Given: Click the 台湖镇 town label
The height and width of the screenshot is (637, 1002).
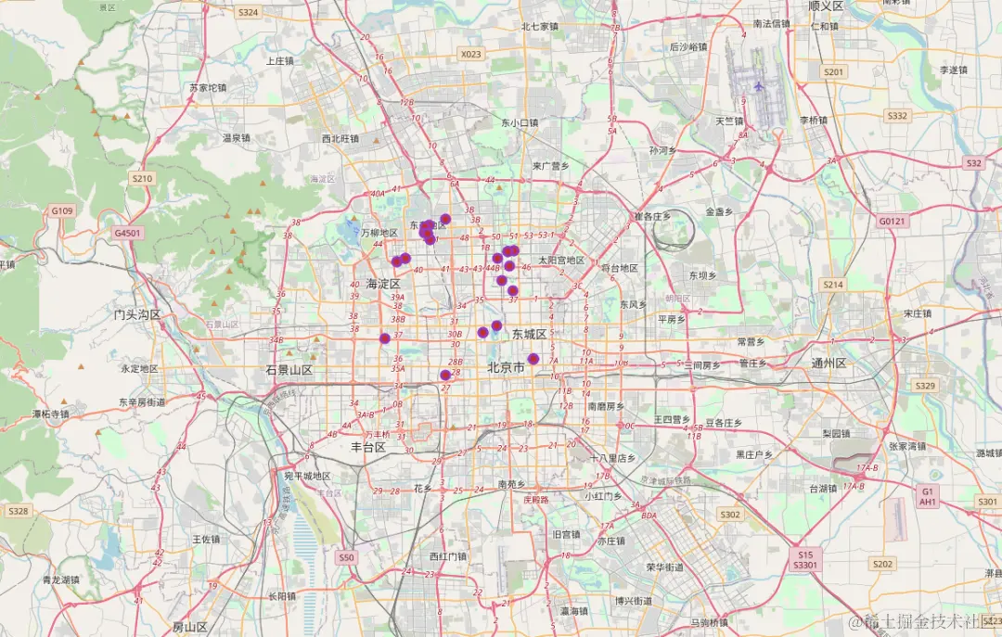Looking at the screenshot, I should pyautogui.click(x=823, y=488).
